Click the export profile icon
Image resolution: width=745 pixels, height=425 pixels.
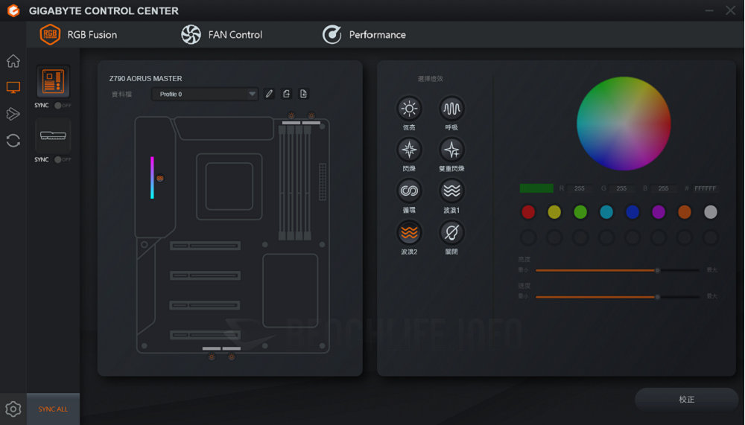[287, 94]
